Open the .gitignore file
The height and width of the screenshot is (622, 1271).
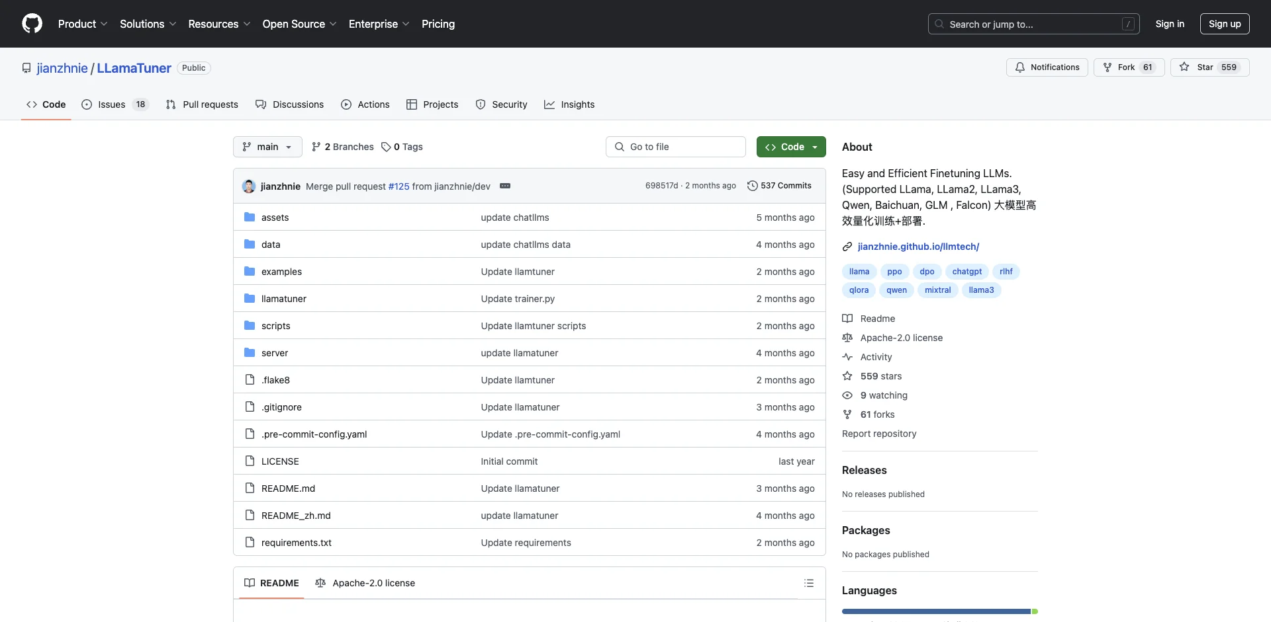pyautogui.click(x=281, y=407)
